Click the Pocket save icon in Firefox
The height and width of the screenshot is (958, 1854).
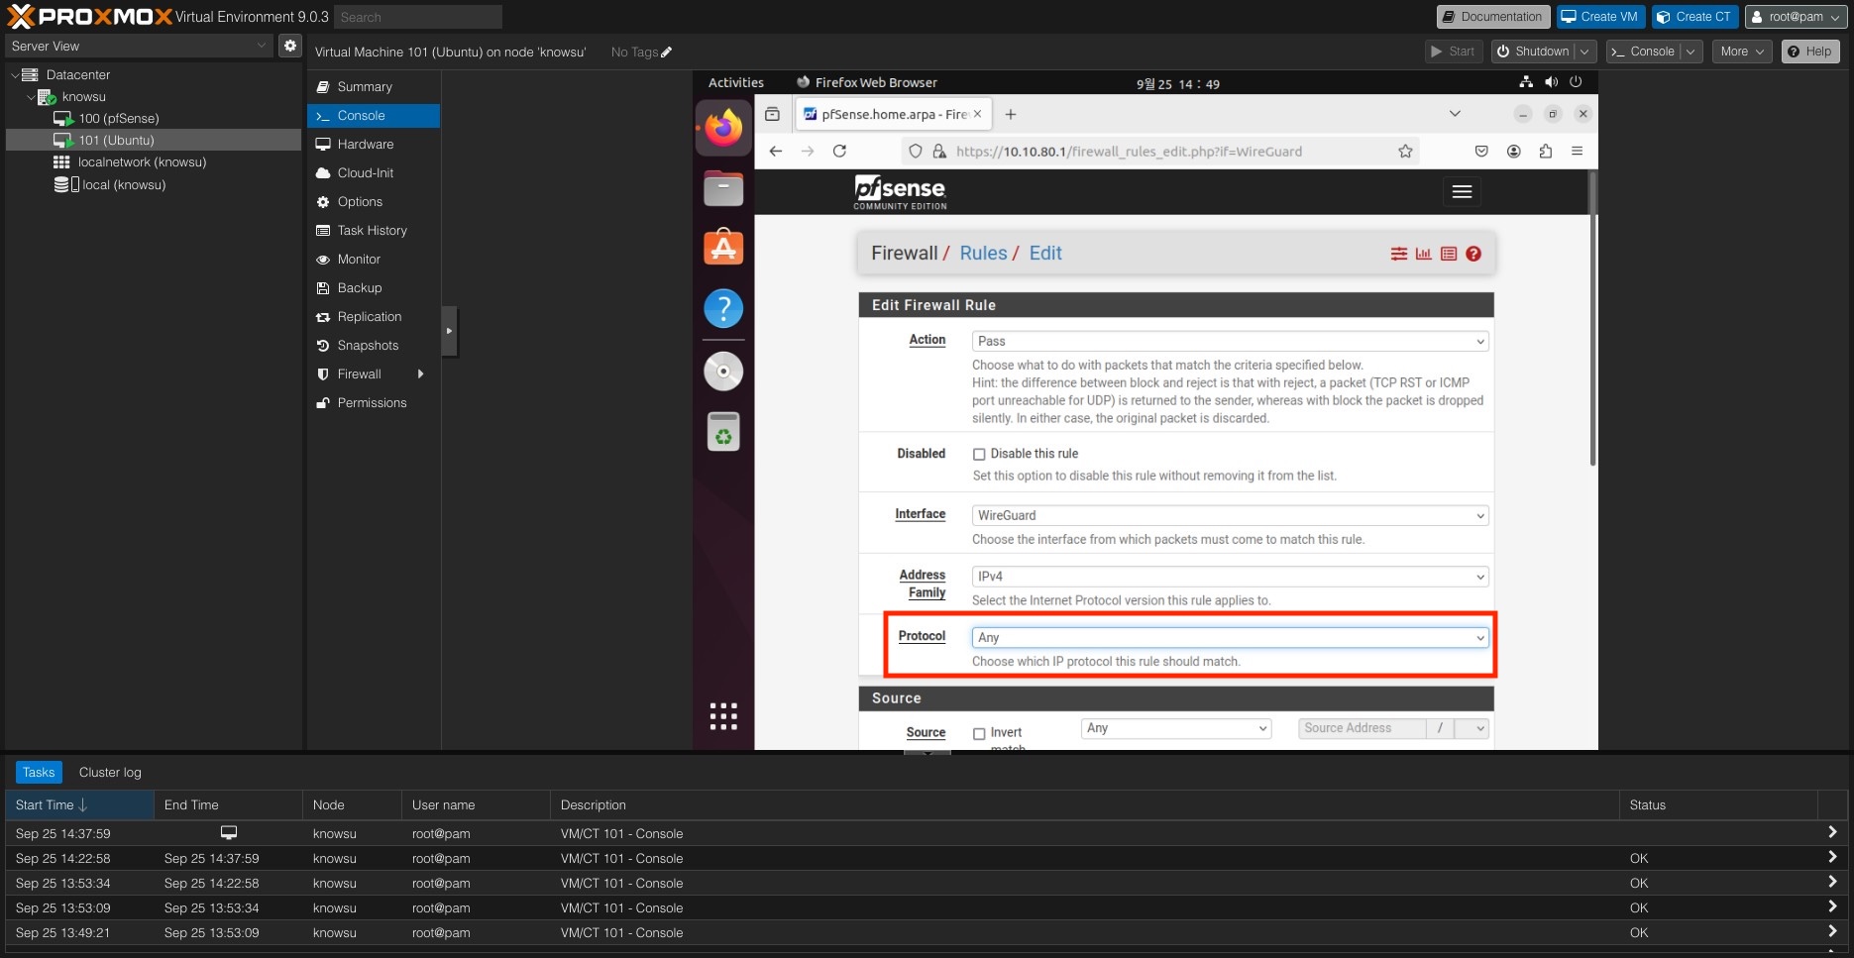1481,152
